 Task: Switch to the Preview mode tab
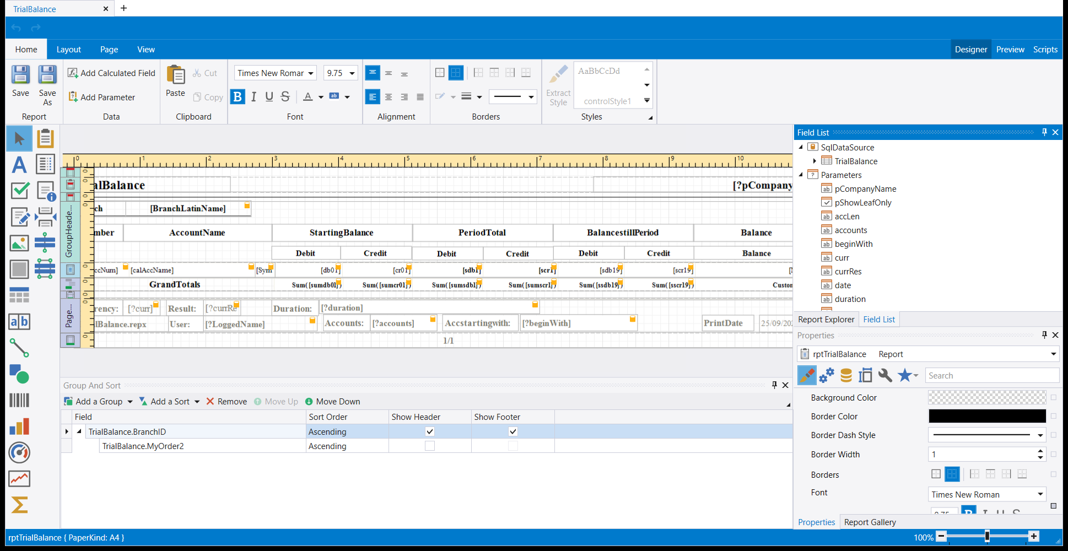(x=1010, y=50)
